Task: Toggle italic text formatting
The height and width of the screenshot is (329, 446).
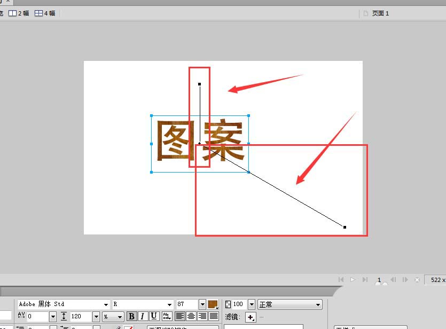Action: pos(143,316)
